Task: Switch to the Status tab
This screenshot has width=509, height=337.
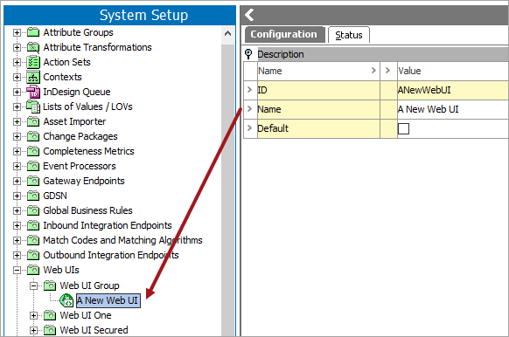Action: [x=349, y=35]
